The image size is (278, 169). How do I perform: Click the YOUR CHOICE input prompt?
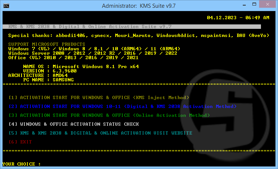click(x=21, y=164)
